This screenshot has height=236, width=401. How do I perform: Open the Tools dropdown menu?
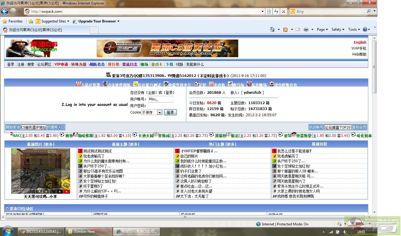[354, 29]
